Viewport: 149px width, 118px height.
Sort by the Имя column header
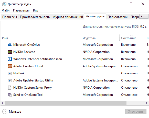[41, 38]
